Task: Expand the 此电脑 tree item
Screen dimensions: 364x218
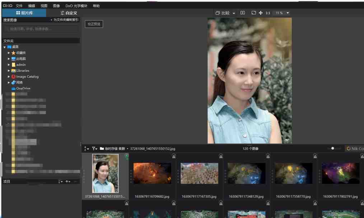Action: (9, 58)
